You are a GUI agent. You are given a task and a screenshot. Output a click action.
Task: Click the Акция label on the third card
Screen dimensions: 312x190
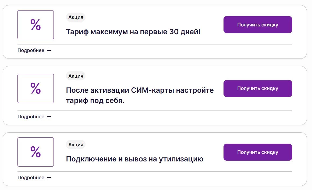pos(76,144)
